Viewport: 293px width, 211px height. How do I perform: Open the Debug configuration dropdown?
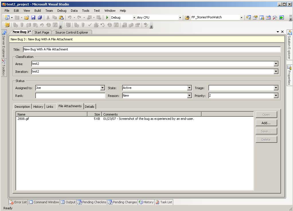pos(134,17)
